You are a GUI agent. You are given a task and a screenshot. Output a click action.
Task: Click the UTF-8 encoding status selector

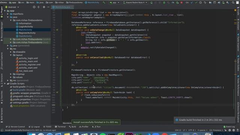[x=192, y=130]
